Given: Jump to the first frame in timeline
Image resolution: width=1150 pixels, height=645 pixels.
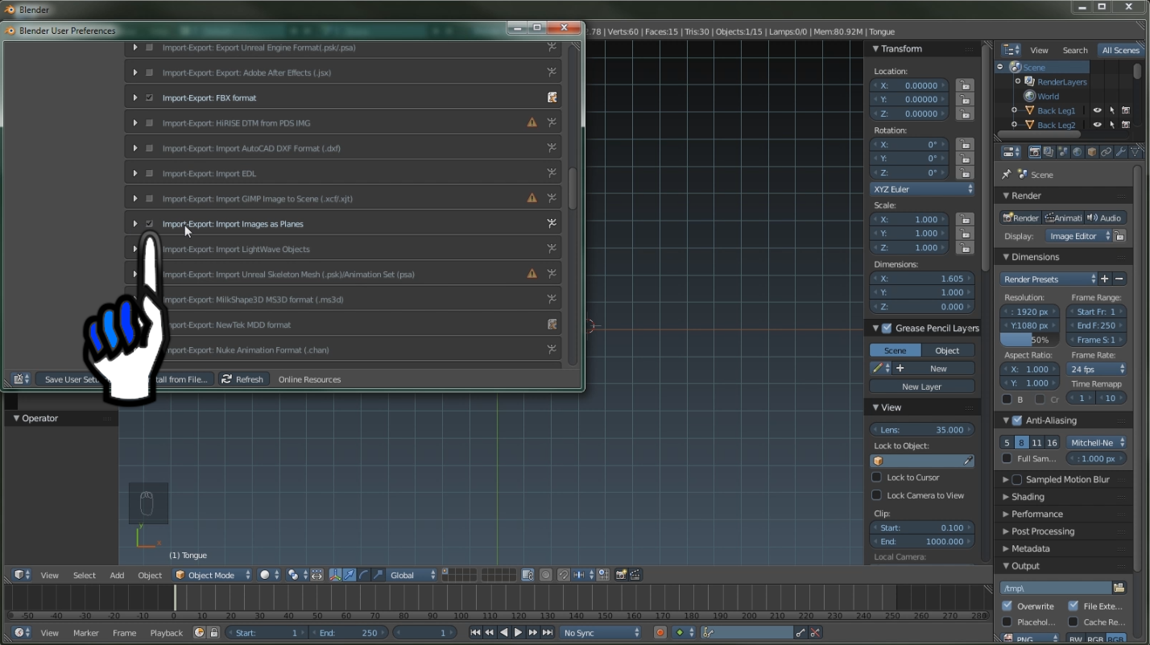Looking at the screenshot, I should pos(475,633).
